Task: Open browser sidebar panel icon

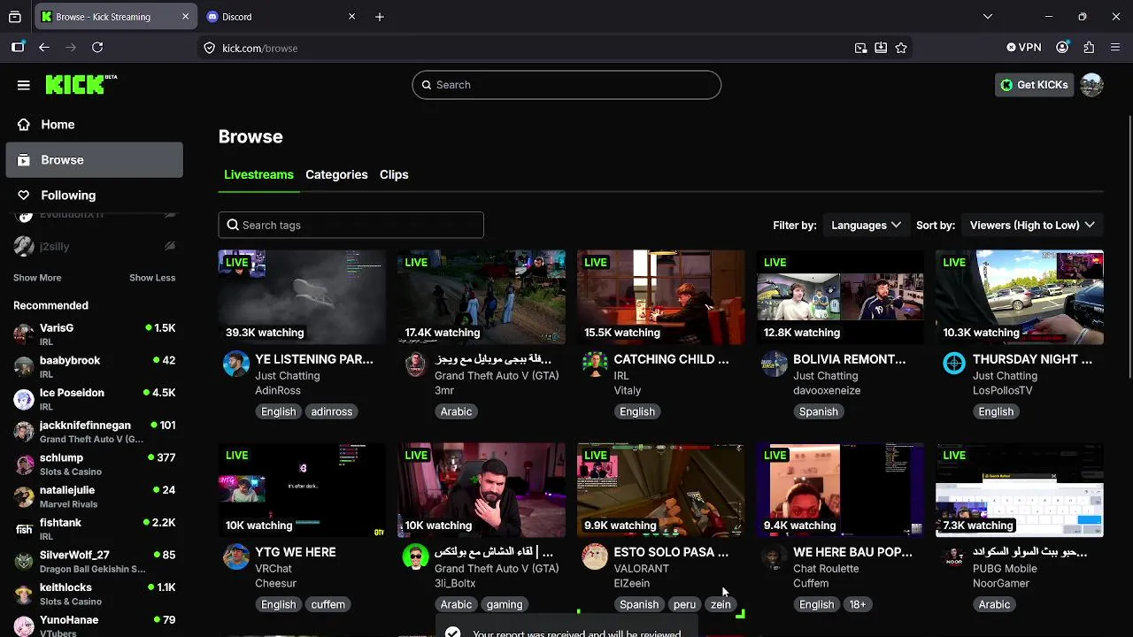Action: tap(18, 48)
